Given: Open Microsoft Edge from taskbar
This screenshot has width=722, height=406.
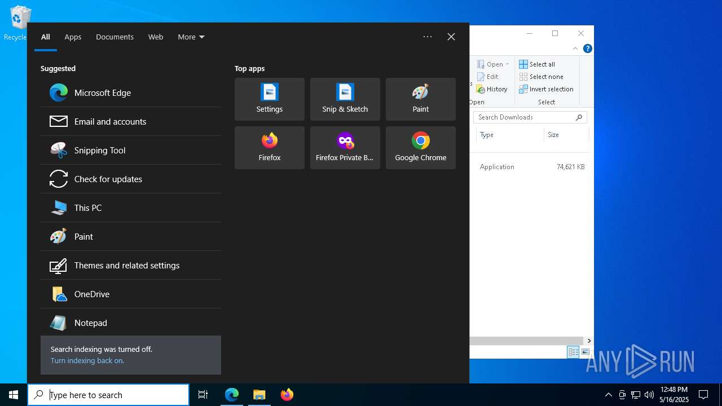Looking at the screenshot, I should [232, 395].
